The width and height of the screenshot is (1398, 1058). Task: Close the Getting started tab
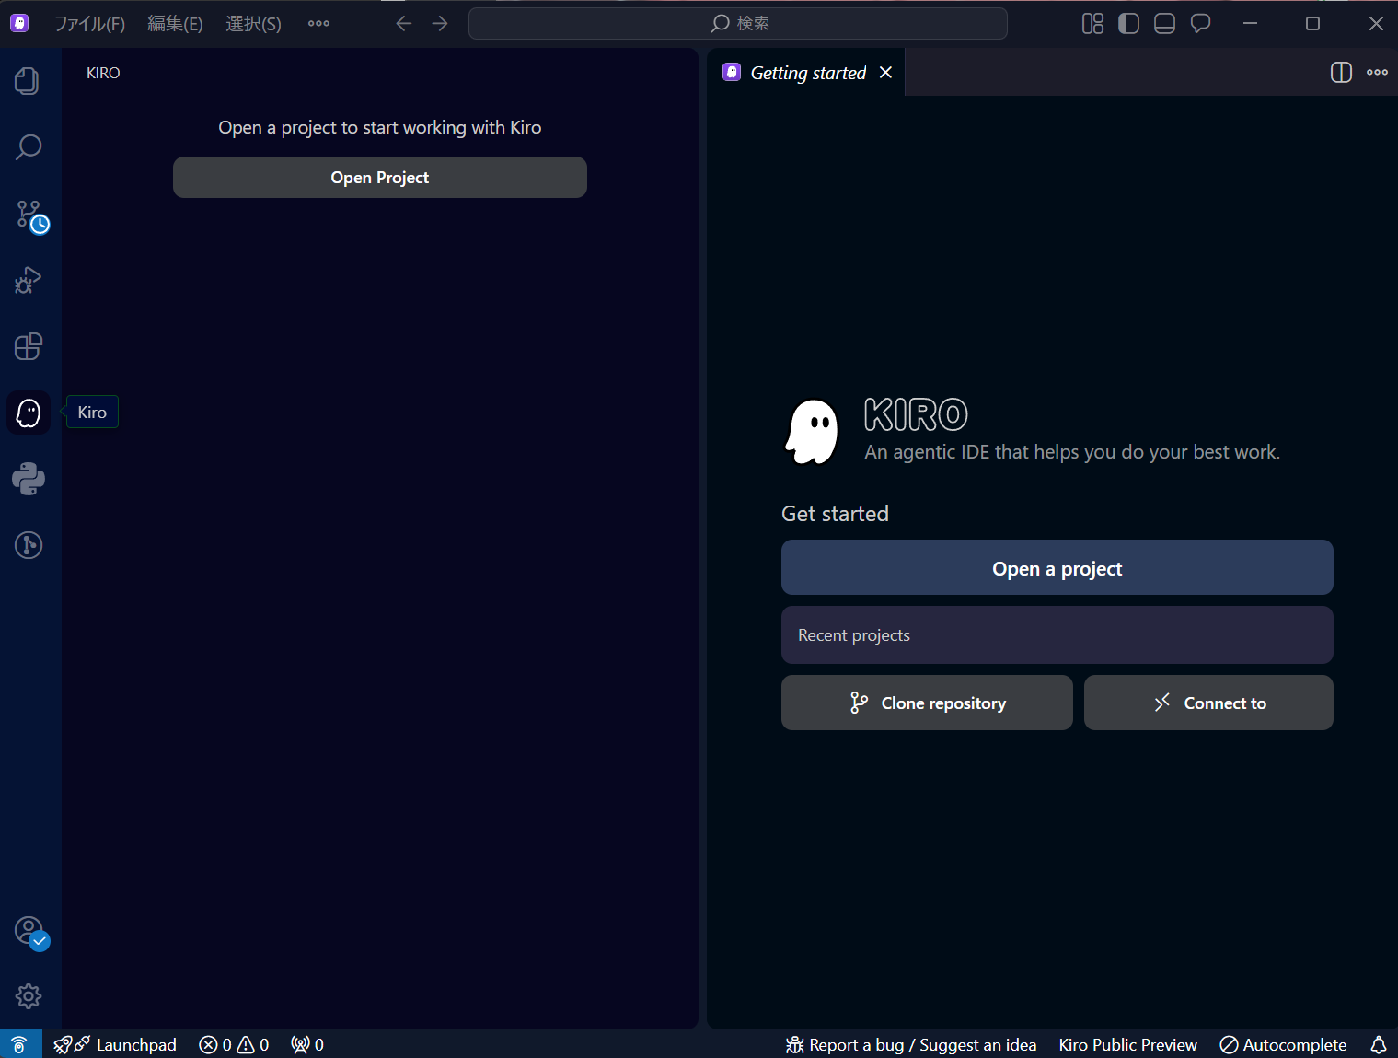pyautogui.click(x=885, y=73)
